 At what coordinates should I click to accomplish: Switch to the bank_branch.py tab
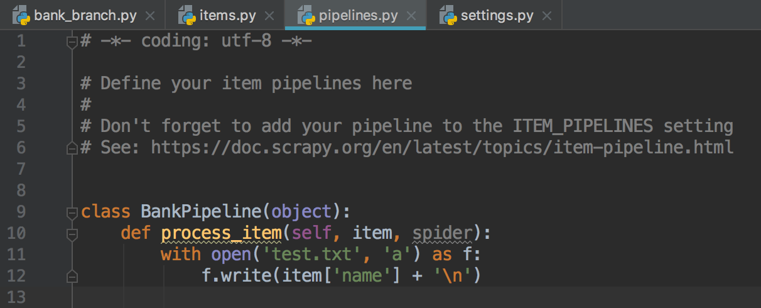coord(84,15)
